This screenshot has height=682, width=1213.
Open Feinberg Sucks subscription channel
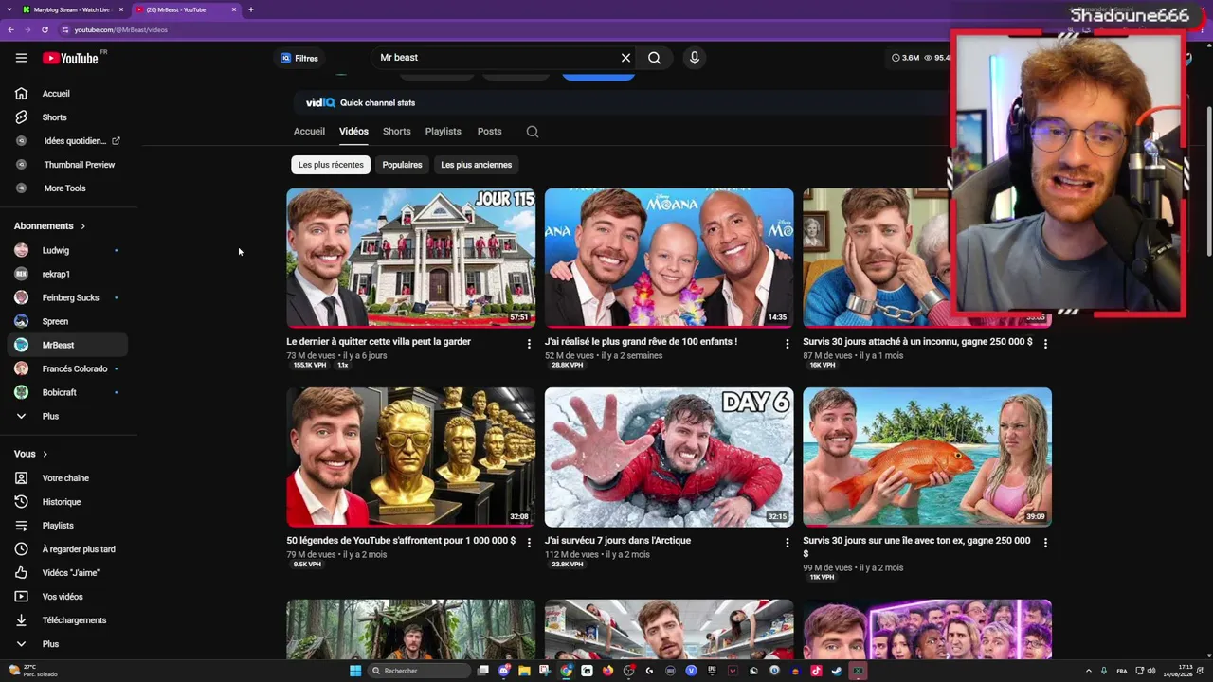tap(68, 297)
